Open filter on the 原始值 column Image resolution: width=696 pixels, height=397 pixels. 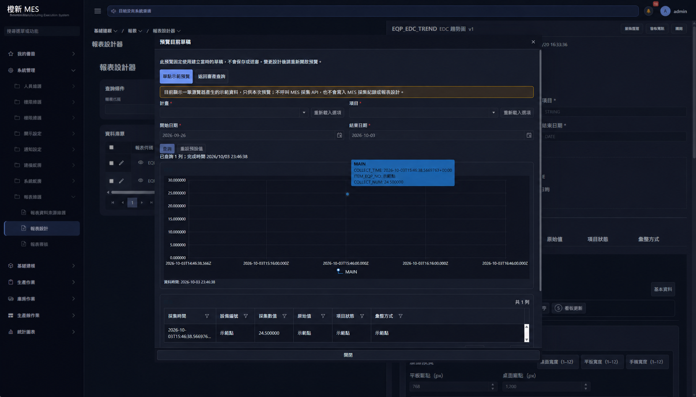tap(323, 316)
